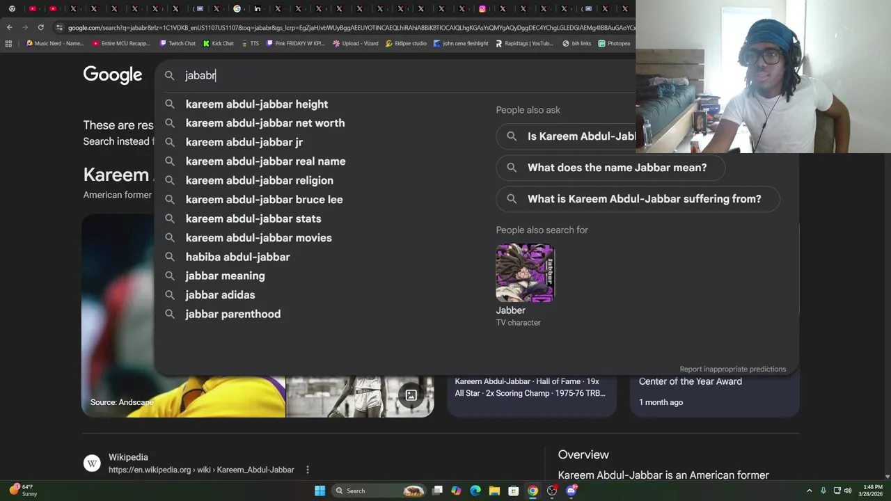The image size is (891, 501).
Task: Click the Google logo
Action: (x=113, y=75)
